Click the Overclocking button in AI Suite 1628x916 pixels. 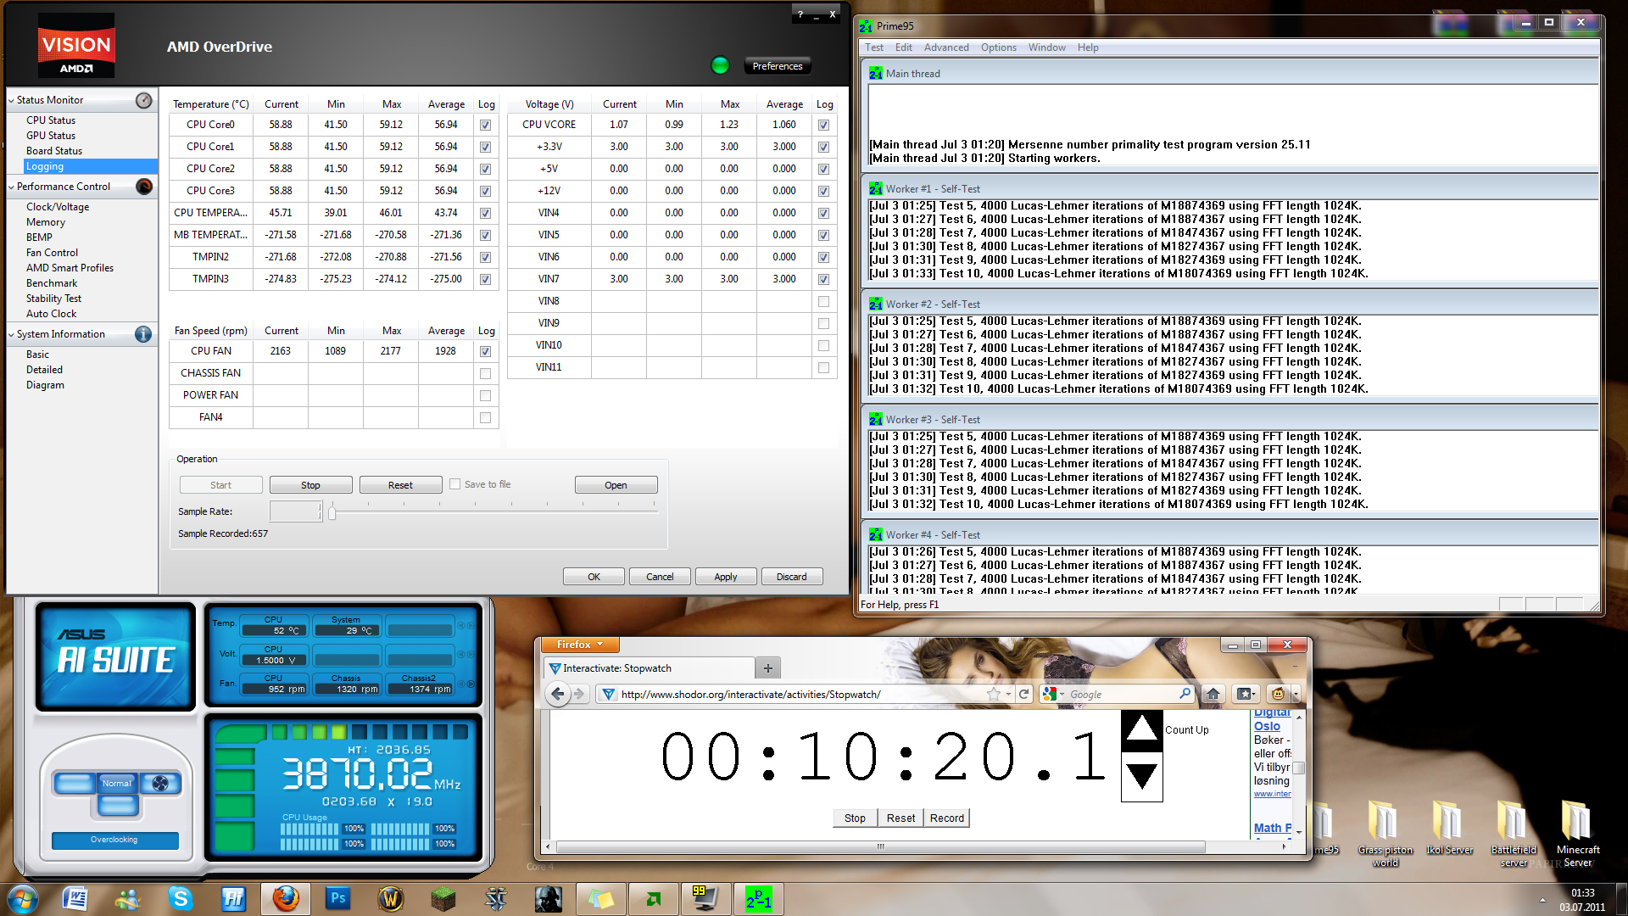[114, 840]
